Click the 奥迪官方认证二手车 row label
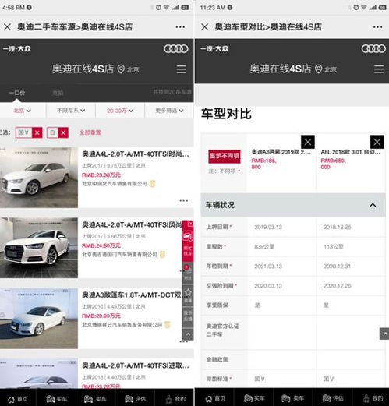Viewport: 389px width, 406px height. pos(222,330)
